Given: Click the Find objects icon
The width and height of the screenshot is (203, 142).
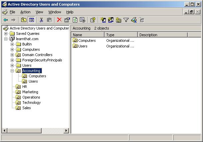Looking at the screenshot, I should point(134,20).
